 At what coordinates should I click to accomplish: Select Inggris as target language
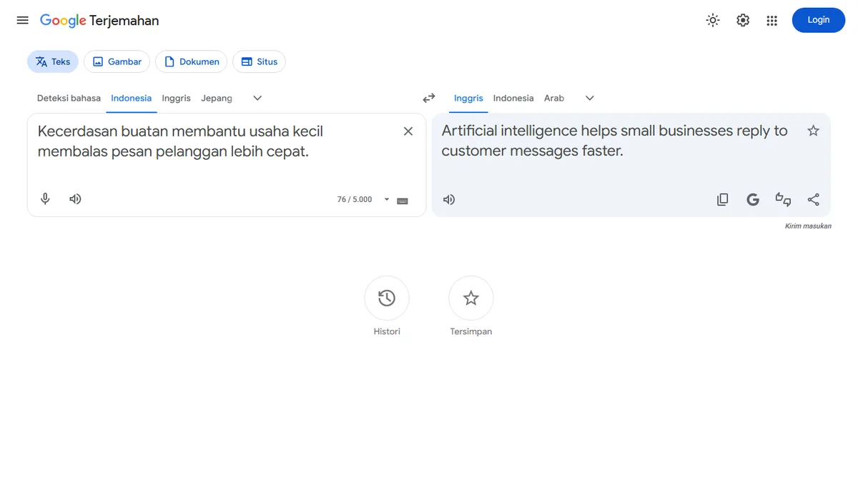point(468,98)
